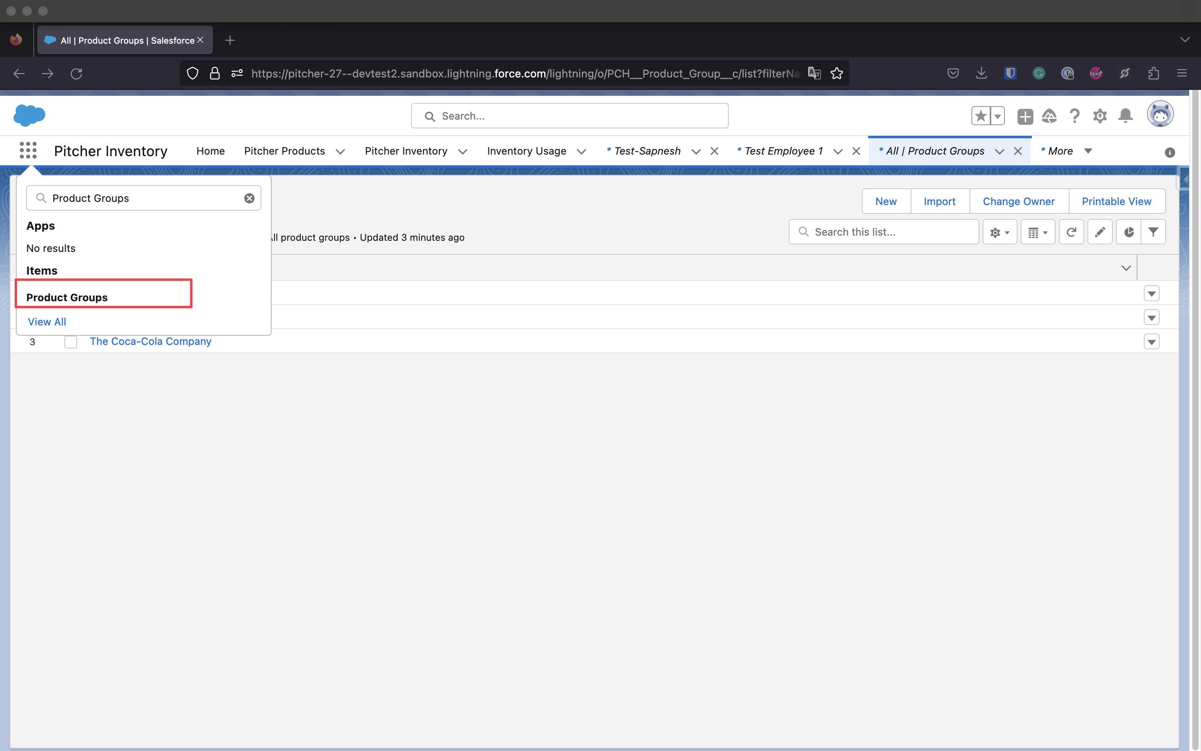1201x751 pixels.
Task: Open the Help question mark icon
Action: point(1074,116)
